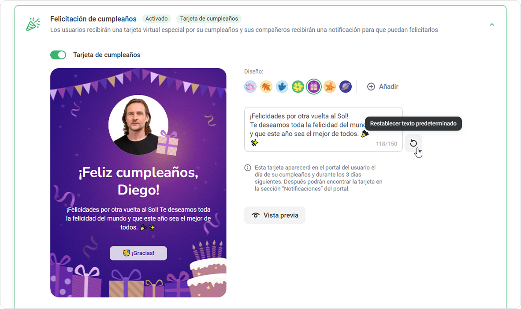Toggle off the Tarjeta de cumpleaños switch

pyautogui.click(x=58, y=55)
